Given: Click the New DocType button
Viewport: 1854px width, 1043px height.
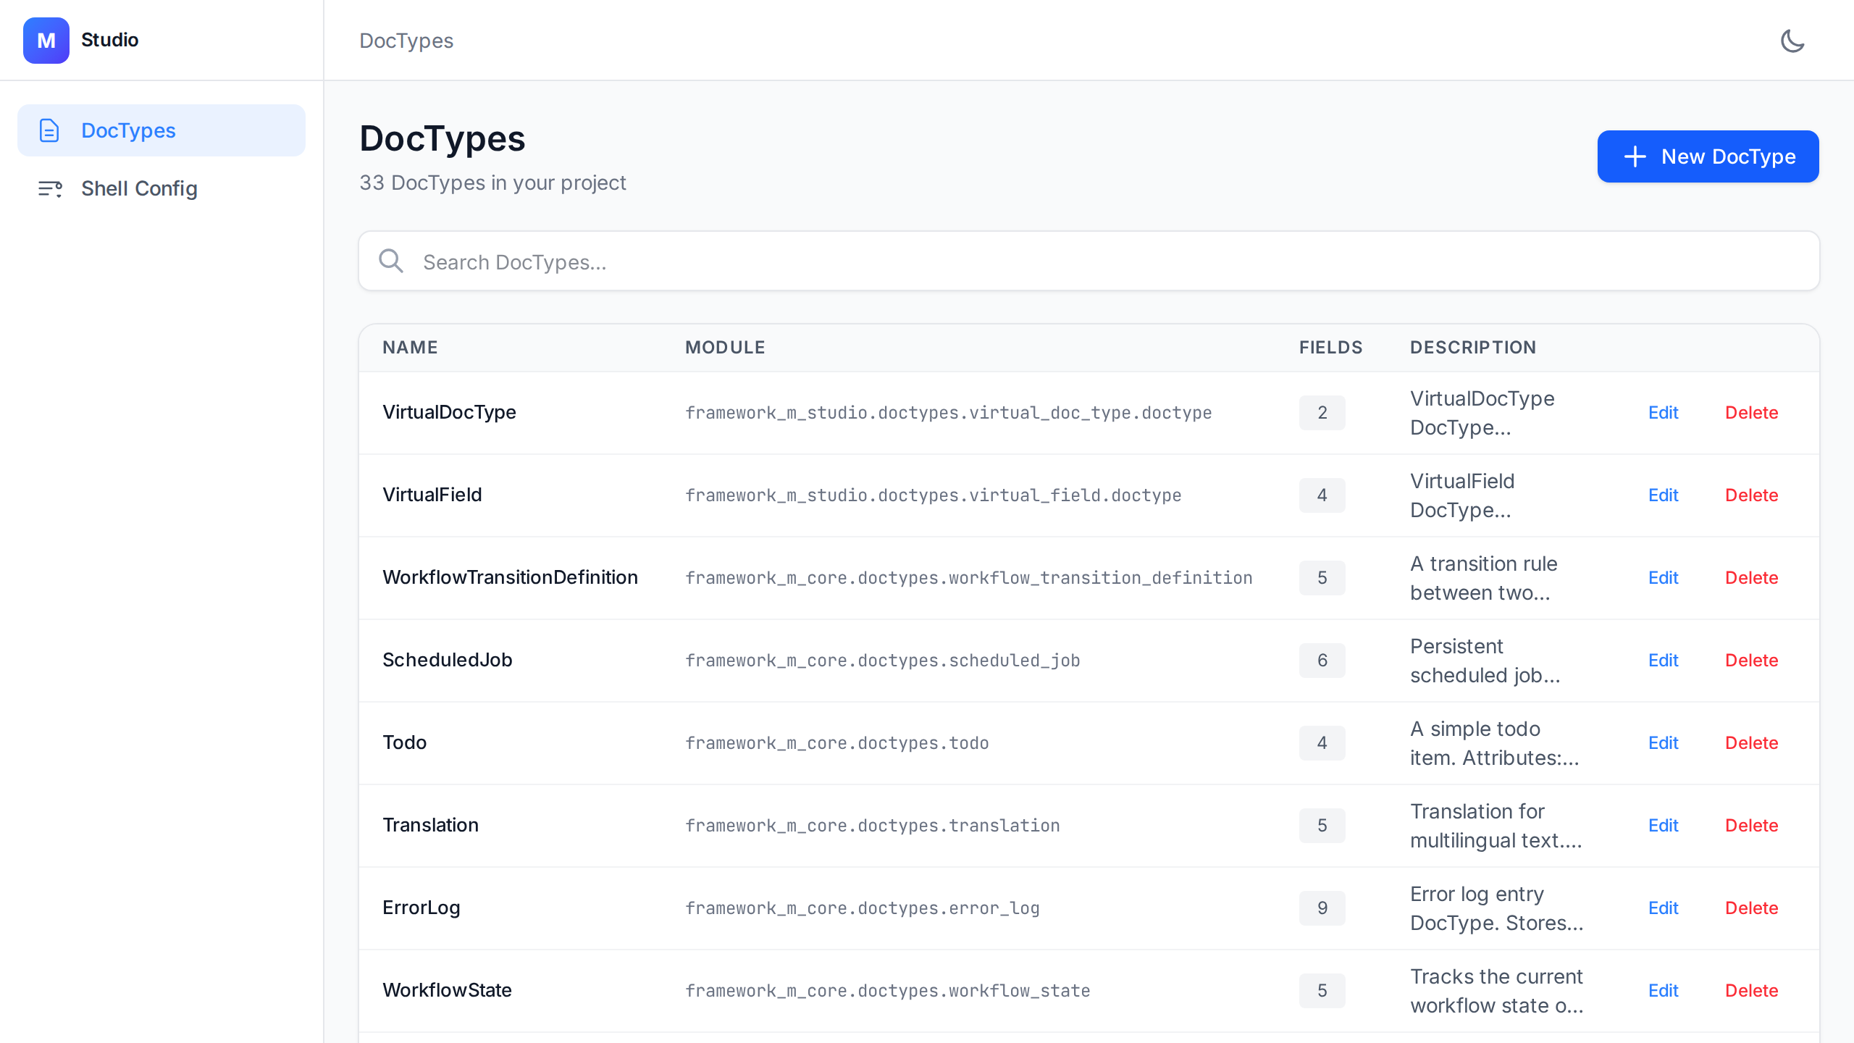Looking at the screenshot, I should pyautogui.click(x=1708, y=156).
